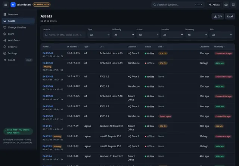This screenshot has width=239, height=166.
Task: Toggle light theme with sun icon
Action: (x=233, y=4)
